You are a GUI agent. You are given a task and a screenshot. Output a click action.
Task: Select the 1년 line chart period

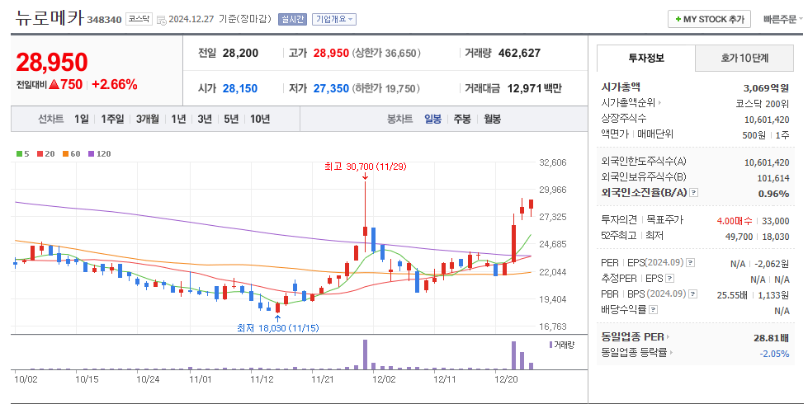coord(178,119)
